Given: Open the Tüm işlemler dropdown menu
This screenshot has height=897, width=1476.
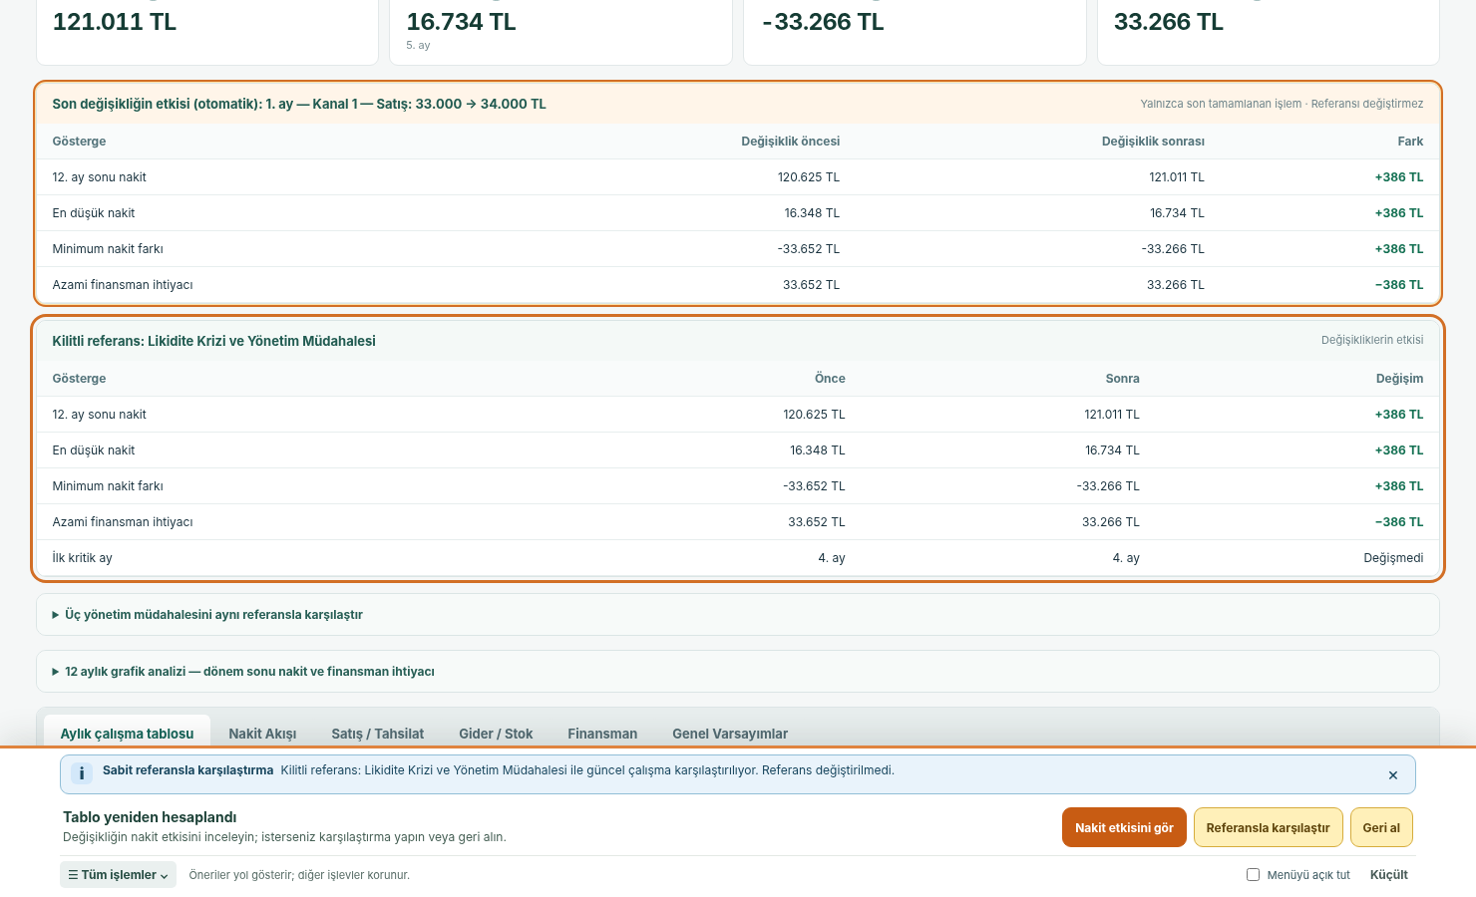Looking at the screenshot, I should click(118, 874).
